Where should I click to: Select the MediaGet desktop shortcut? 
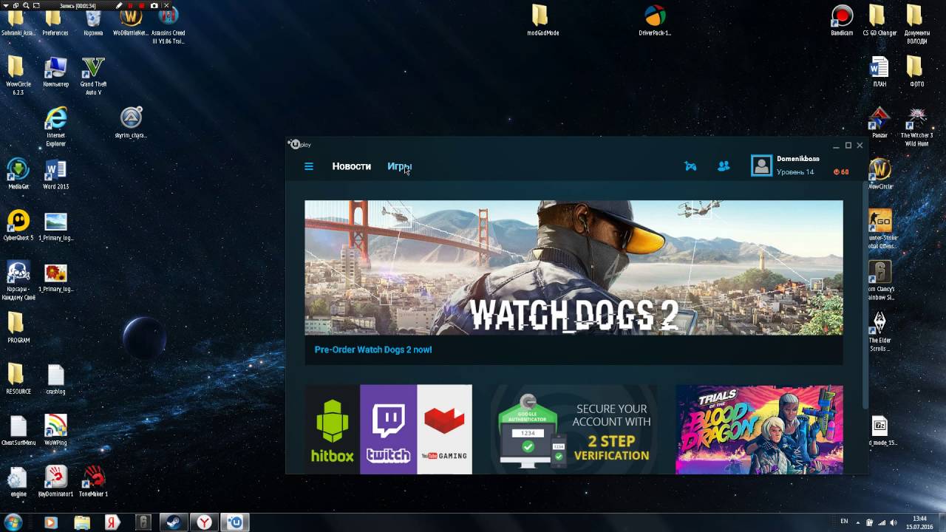click(18, 174)
